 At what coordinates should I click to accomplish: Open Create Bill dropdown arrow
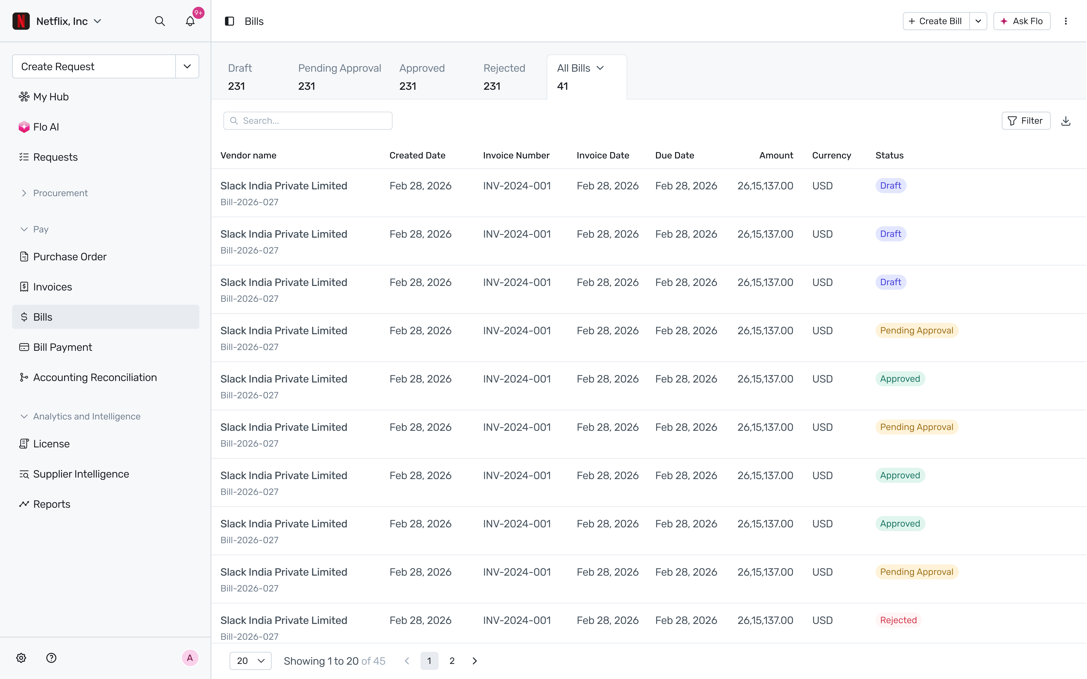pos(978,21)
